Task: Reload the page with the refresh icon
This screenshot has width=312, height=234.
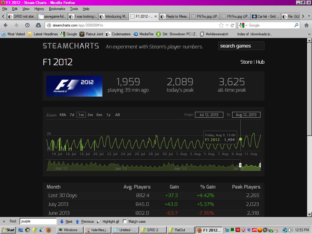Action: pos(232,25)
